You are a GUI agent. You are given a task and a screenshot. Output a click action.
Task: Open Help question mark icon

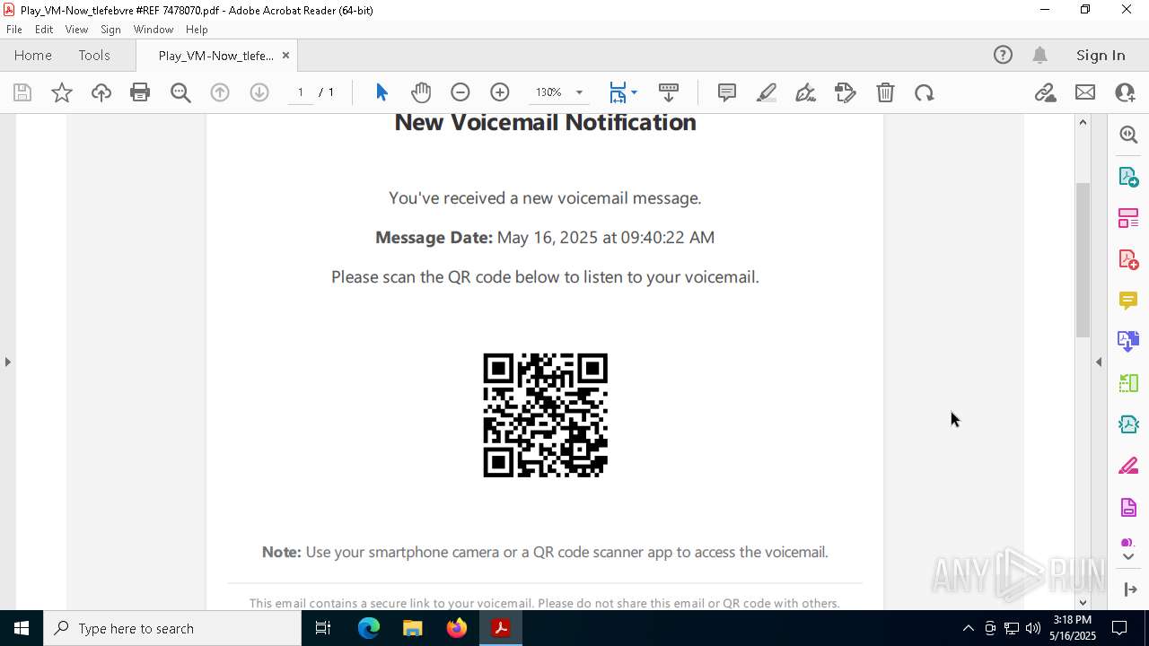[1003, 55]
